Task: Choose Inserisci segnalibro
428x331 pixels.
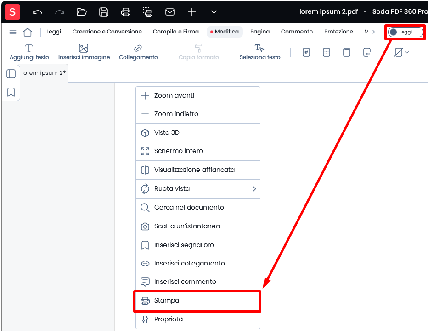Action: click(x=198, y=245)
